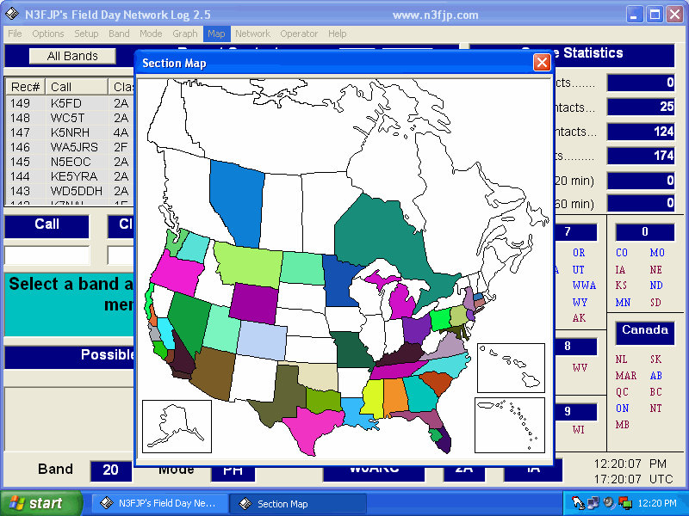The image size is (689, 516).
Task: Close the Section Map window
Action: pos(542,62)
